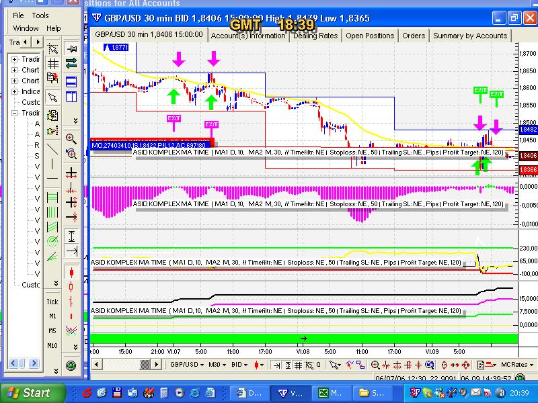Open the File menu
The image size is (538, 403).
coord(18,15)
